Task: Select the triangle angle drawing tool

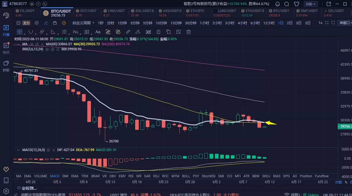Action: point(53,32)
